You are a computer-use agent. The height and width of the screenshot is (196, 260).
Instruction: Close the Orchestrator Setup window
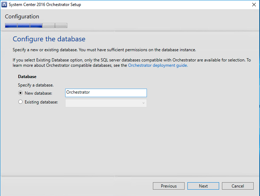click(x=253, y=5)
